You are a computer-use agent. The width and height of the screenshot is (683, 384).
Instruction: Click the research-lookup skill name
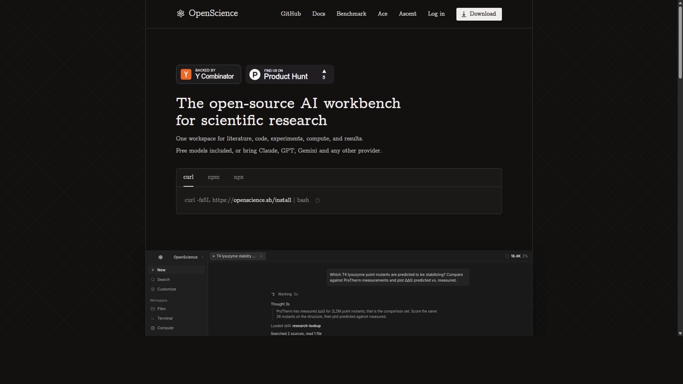coord(306,326)
